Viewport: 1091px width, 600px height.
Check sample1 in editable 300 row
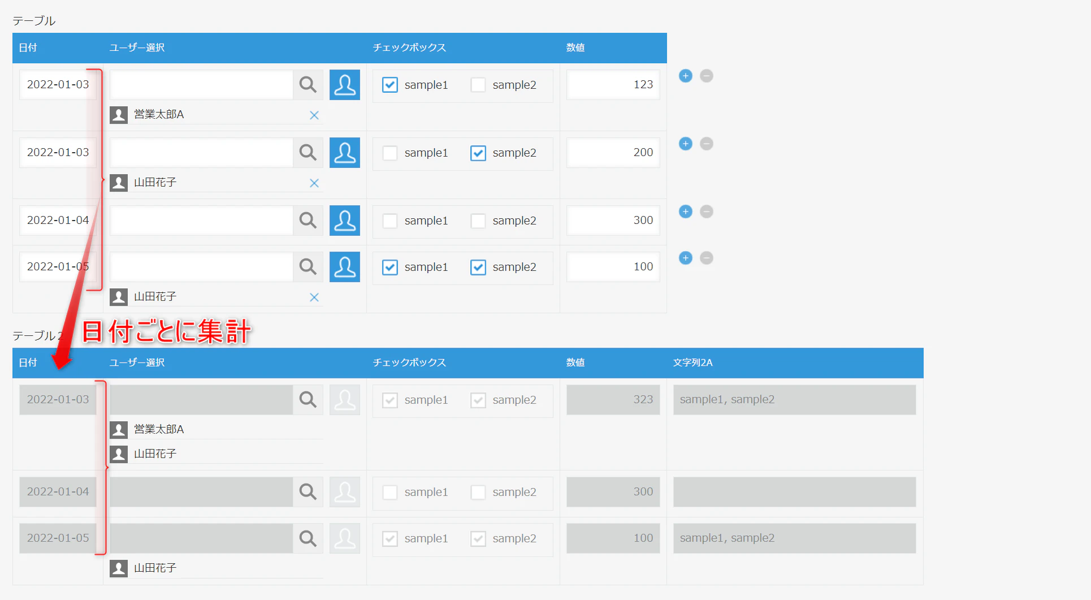390,221
